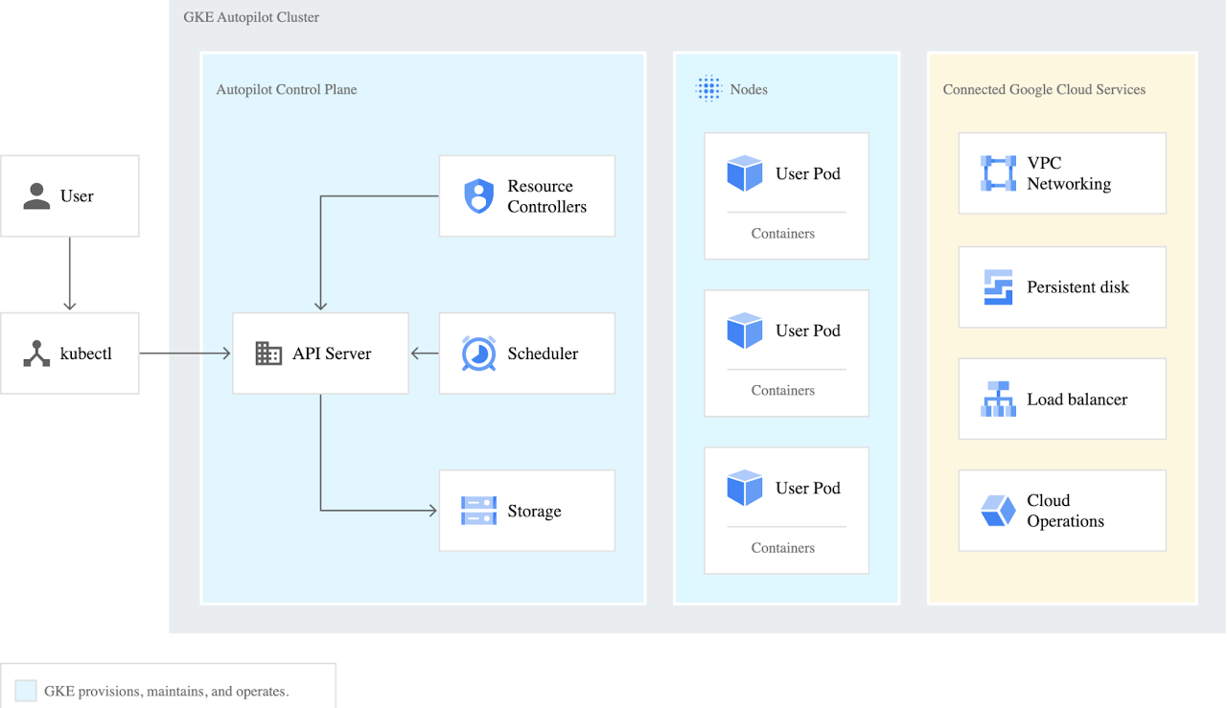The image size is (1227, 708).
Task: Select the GKE Autopilot Cluster title
Action: [x=251, y=17]
